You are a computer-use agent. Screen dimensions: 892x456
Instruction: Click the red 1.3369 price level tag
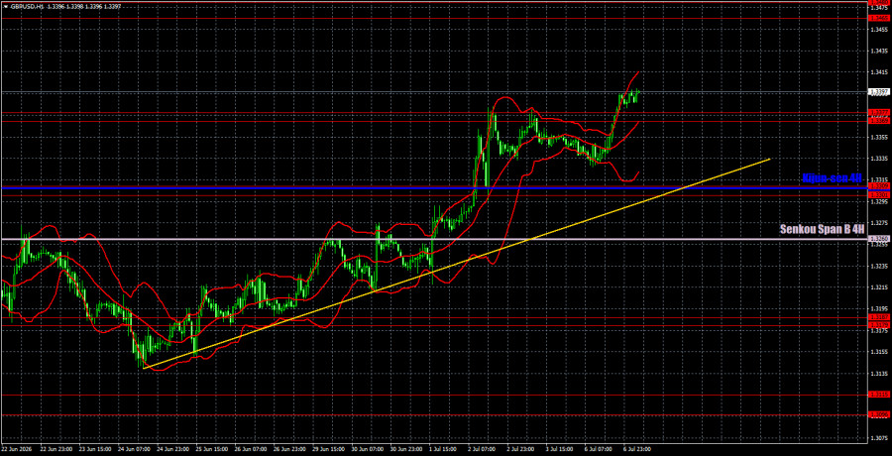click(879, 121)
